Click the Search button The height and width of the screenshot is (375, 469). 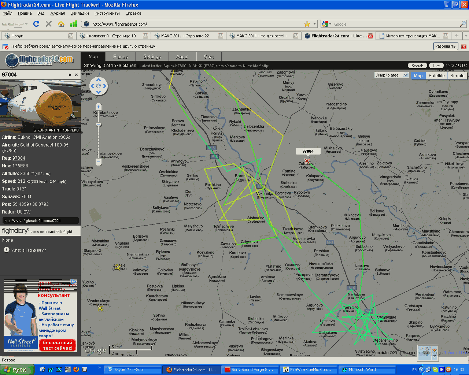click(x=417, y=66)
